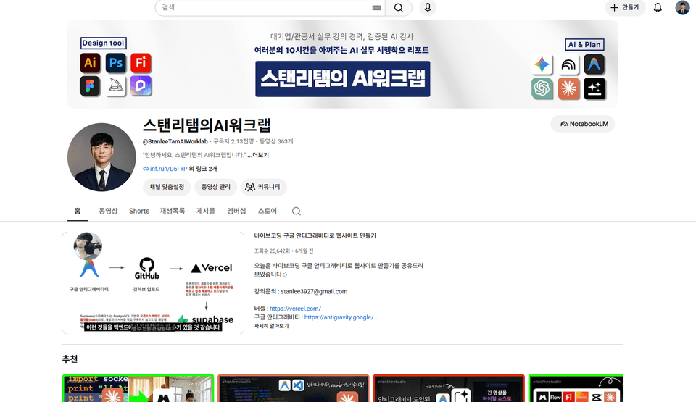
Task: Open the antigravity.google link
Action: pos(341,317)
